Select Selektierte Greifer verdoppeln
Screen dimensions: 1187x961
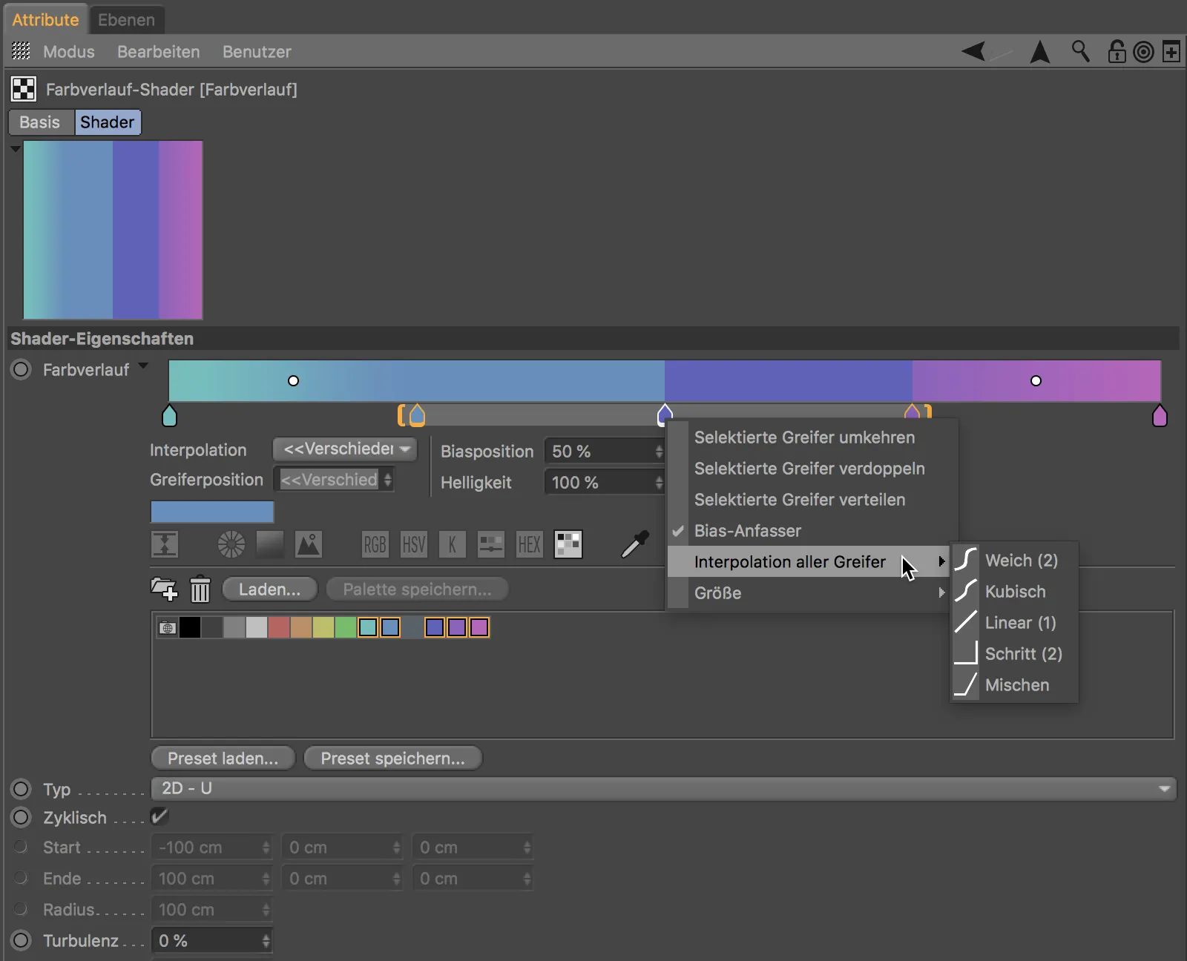pos(813,468)
